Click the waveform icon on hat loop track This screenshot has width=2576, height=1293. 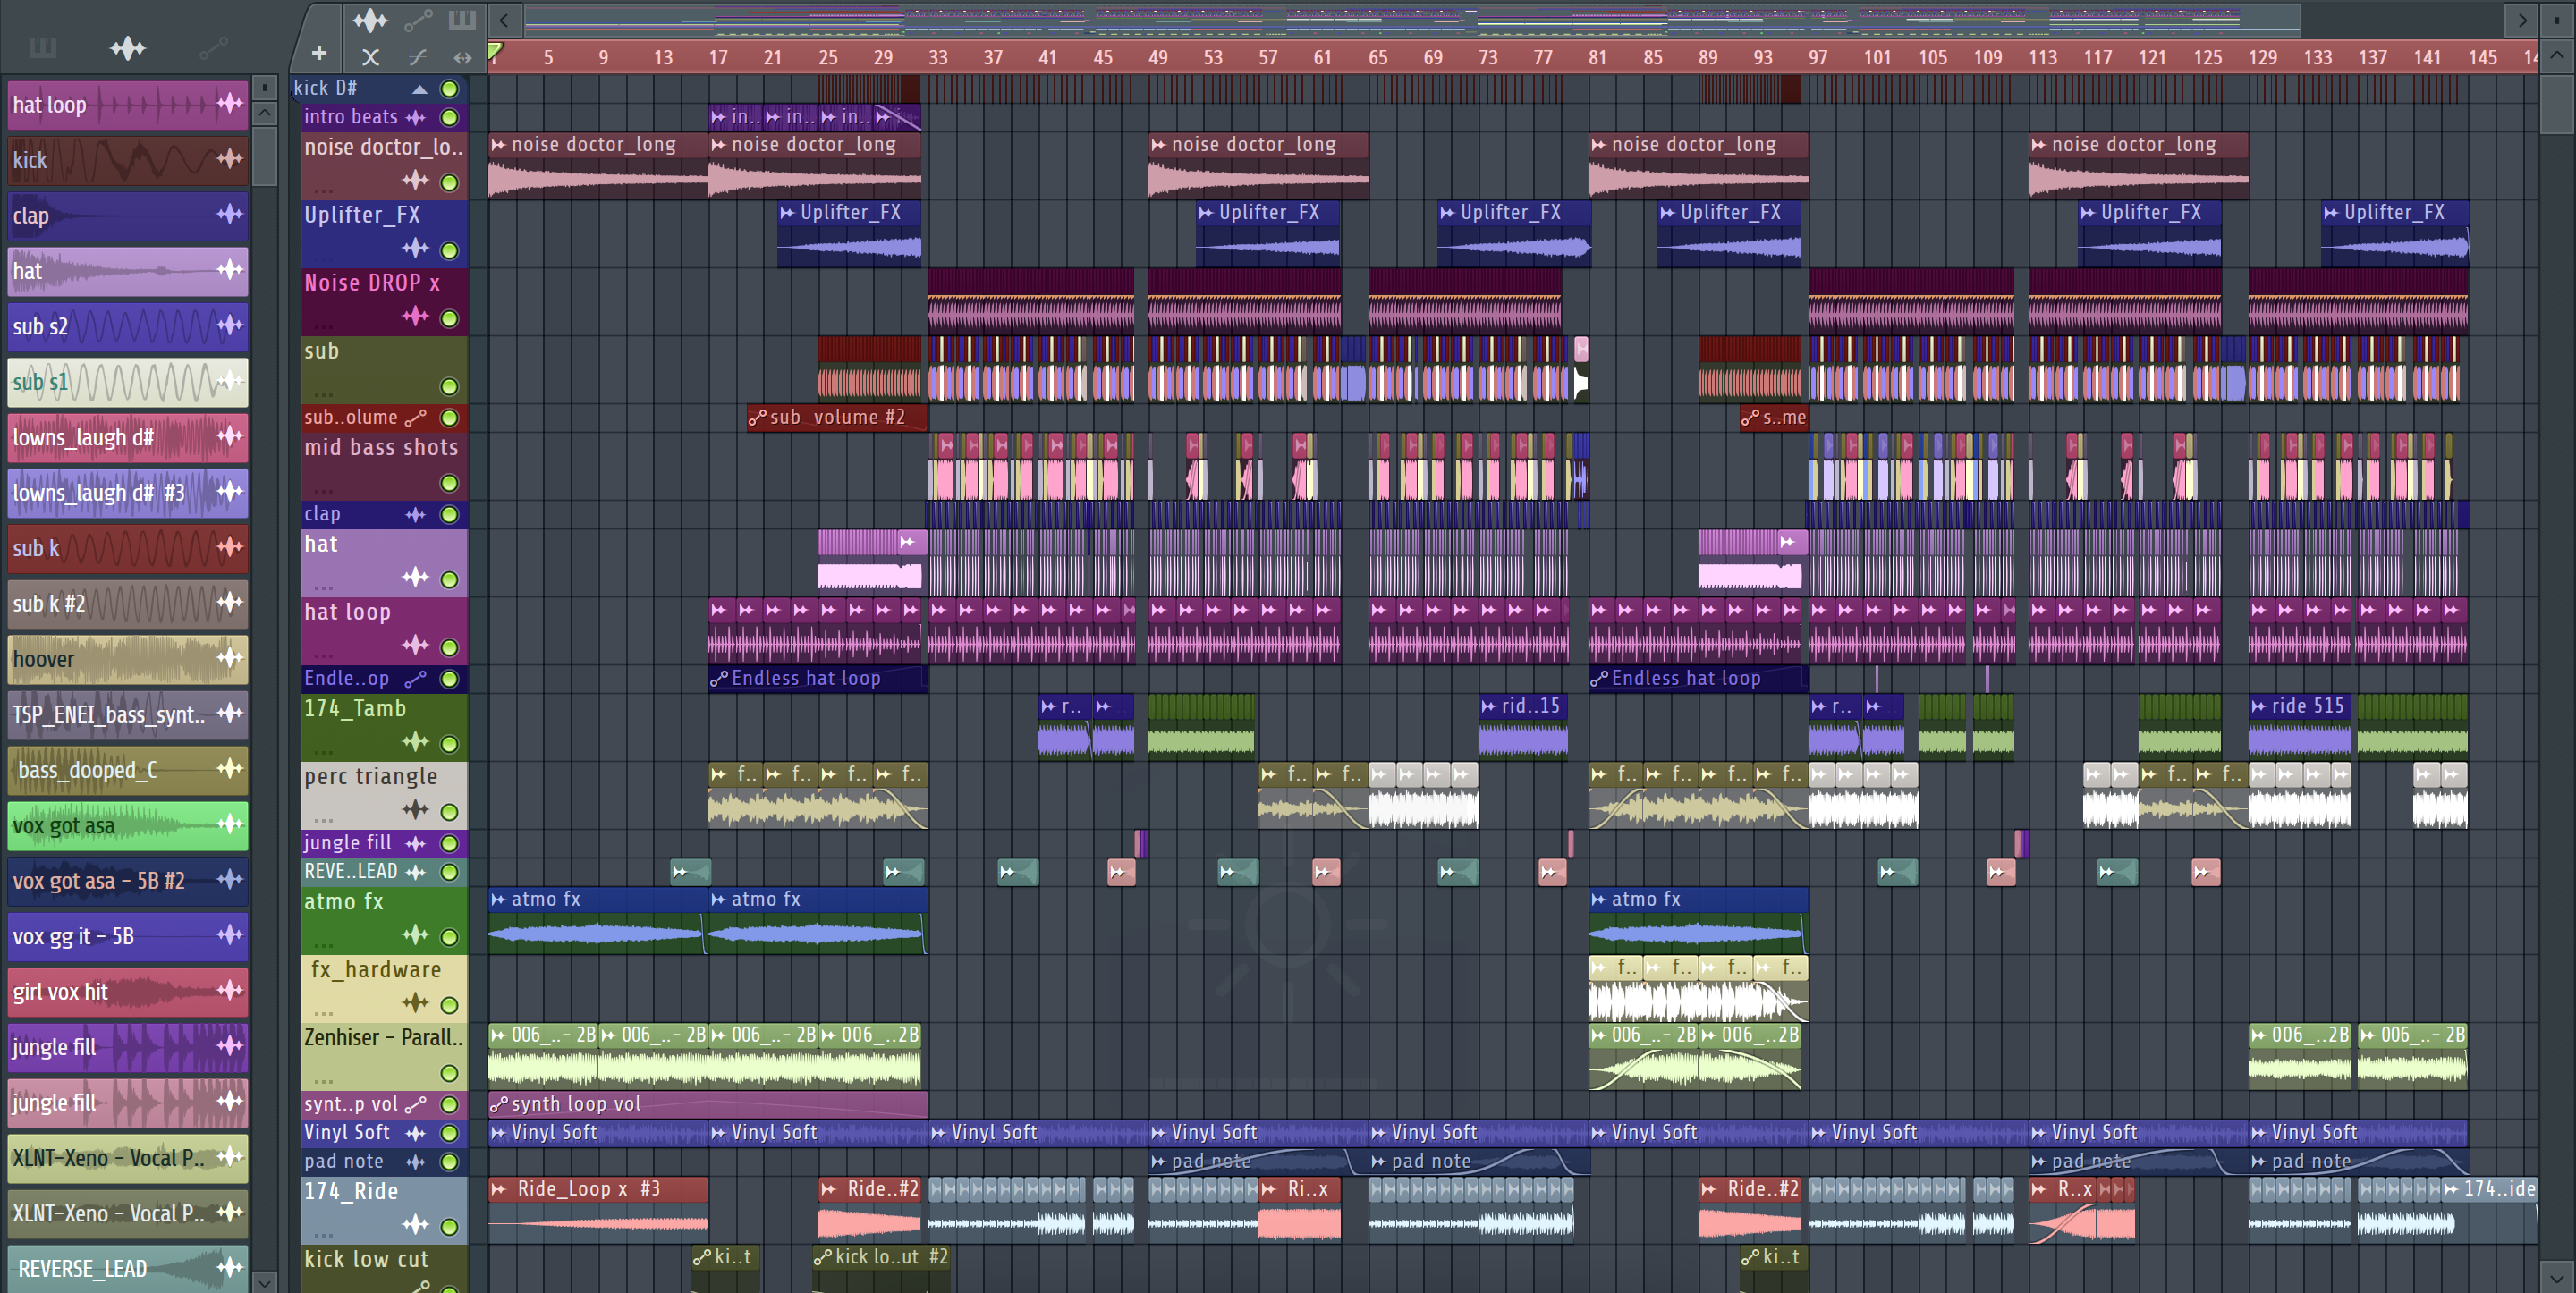[x=415, y=645]
